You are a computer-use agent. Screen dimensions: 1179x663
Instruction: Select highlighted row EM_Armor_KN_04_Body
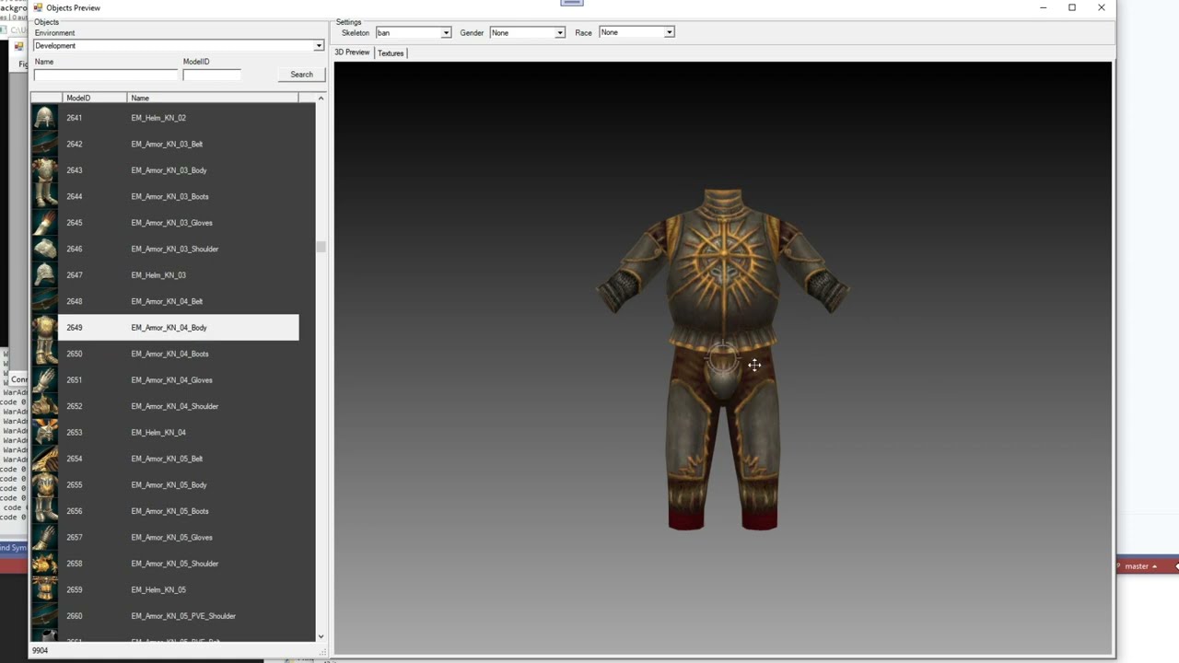pyautogui.click(x=179, y=328)
